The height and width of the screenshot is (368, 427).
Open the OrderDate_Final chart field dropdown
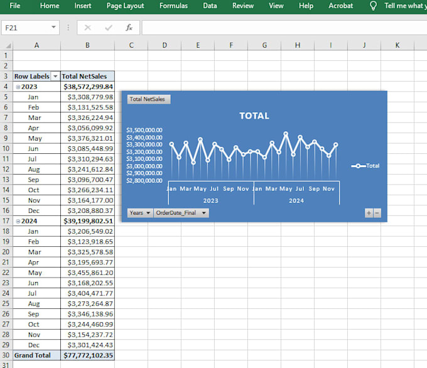[181, 213]
